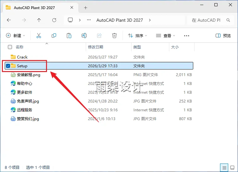Expand chevron after AutoCAD Plant 3D 2027 breadcrumb

(150, 20)
